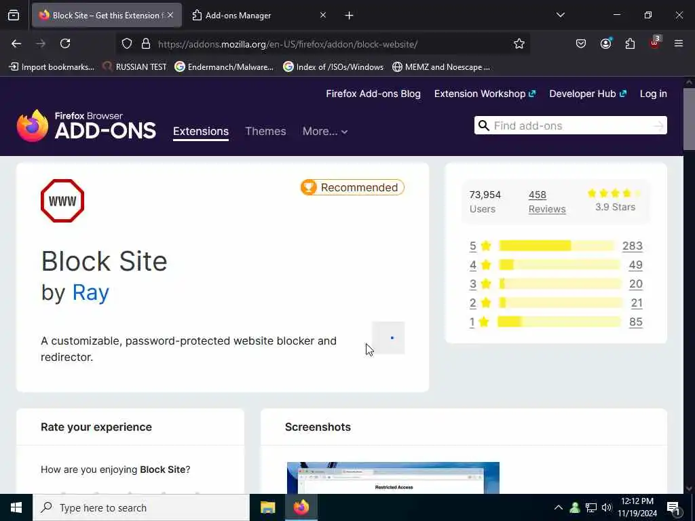The image size is (695, 521).
Task: Filter reviews by 4 star bar
Action: click(559, 265)
